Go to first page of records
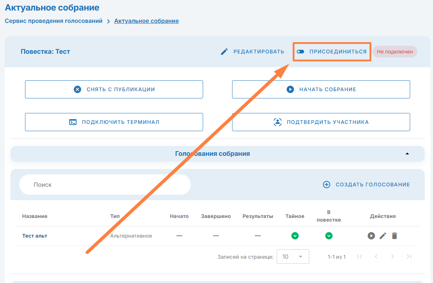The image size is (433, 283). pyautogui.click(x=359, y=256)
